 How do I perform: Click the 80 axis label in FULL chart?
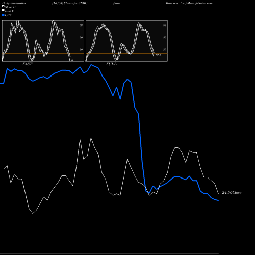165,25
